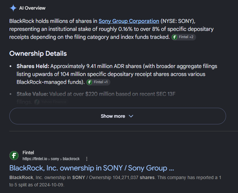Open BlackRock, Inc. ownership in SONY result

pos(92,168)
